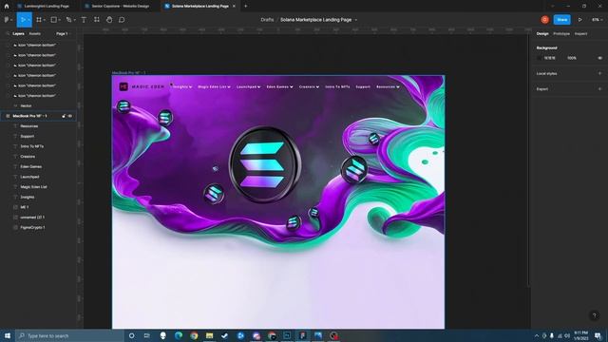Screen dimensions: 608x342
Task: Click the search icon in Layers panel
Action: tap(8, 34)
